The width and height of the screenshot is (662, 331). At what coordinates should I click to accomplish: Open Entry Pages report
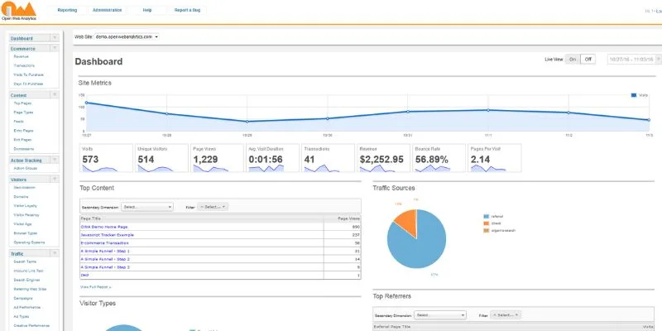pos(23,131)
